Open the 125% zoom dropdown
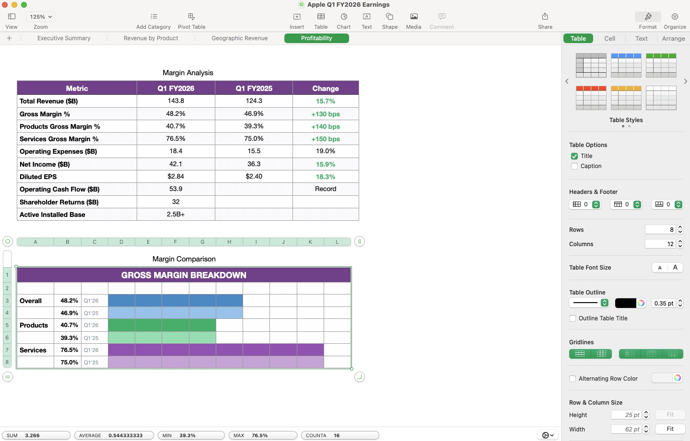690x441 pixels. coord(40,17)
